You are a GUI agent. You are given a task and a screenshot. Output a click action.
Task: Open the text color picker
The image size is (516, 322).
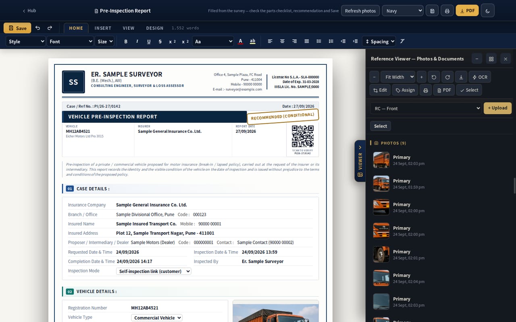coord(241,41)
